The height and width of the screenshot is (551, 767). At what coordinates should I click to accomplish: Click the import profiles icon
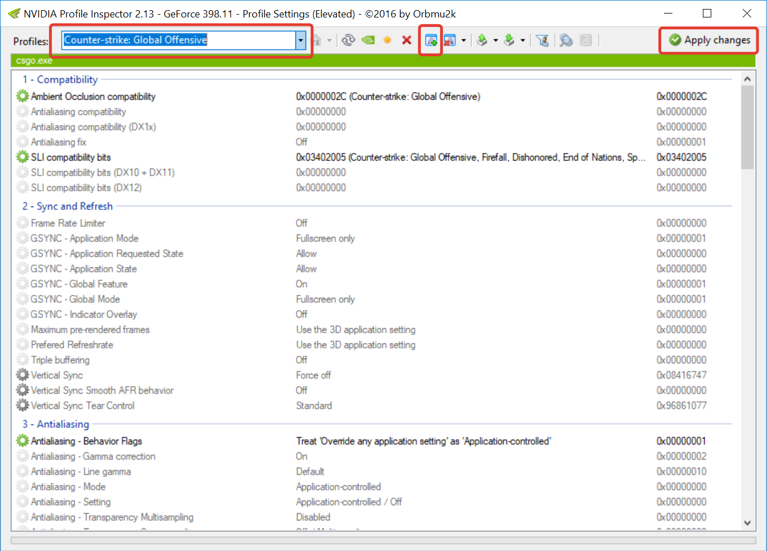pyautogui.click(x=509, y=40)
